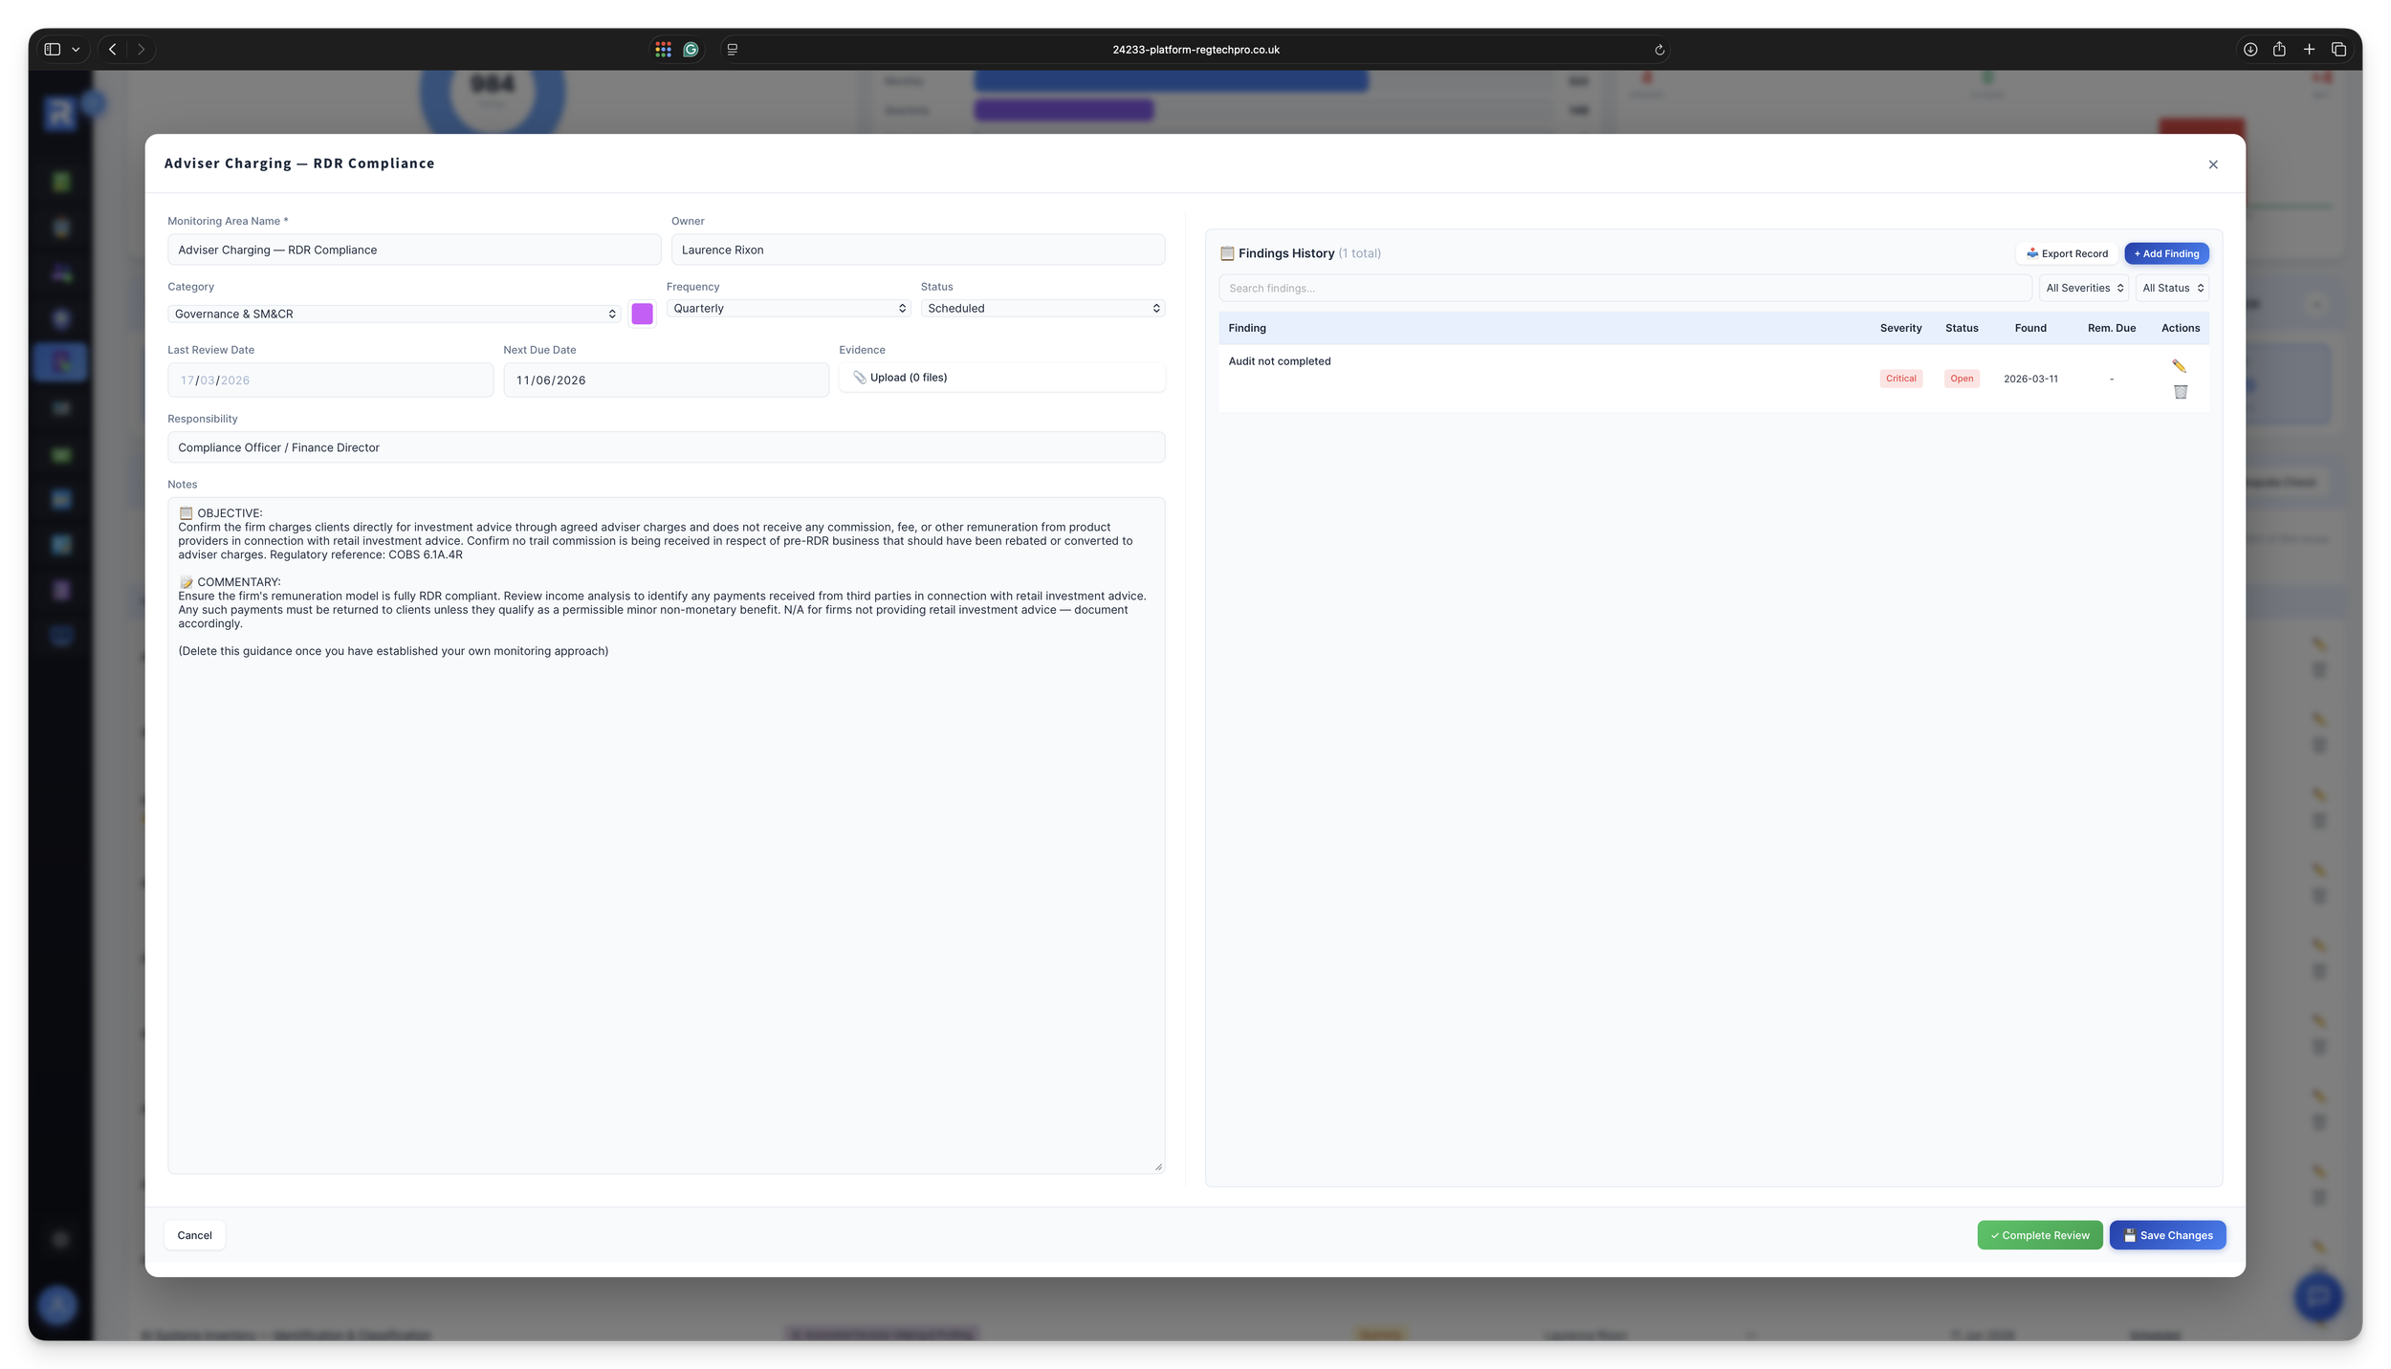2391x1369 pixels.
Task: Delete the 'Audit not completed' finding
Action: pos(2182,391)
